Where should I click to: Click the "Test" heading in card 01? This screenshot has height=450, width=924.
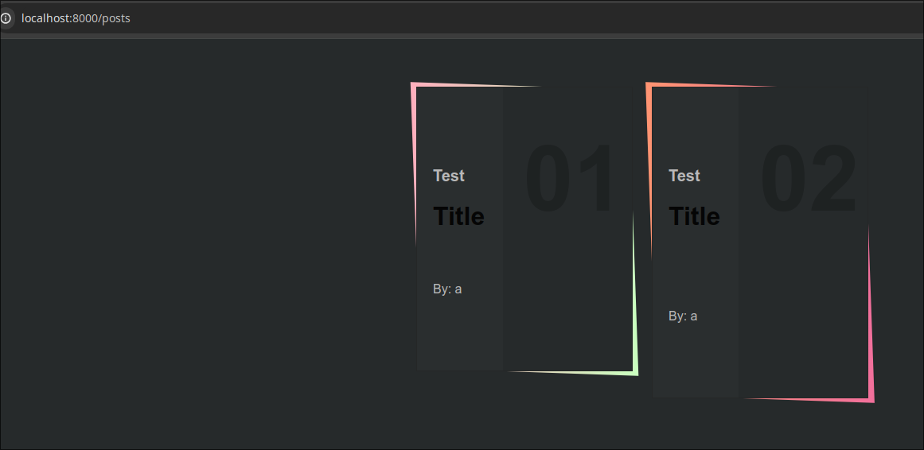[x=449, y=176]
